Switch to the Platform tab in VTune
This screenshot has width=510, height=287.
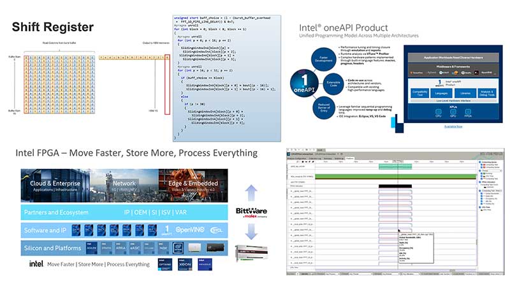[350, 158]
